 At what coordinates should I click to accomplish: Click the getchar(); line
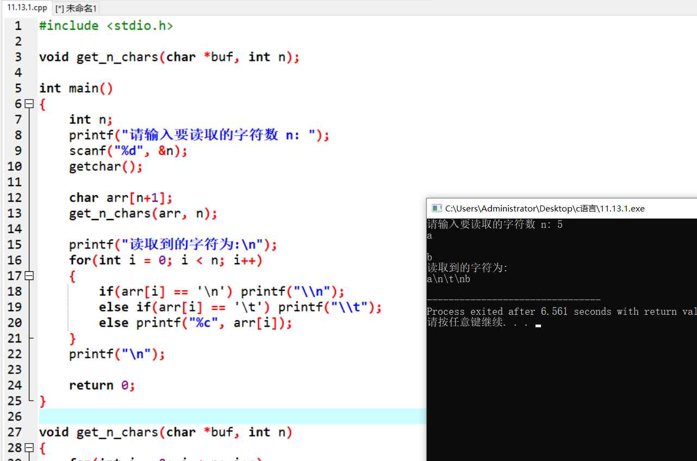(x=106, y=166)
